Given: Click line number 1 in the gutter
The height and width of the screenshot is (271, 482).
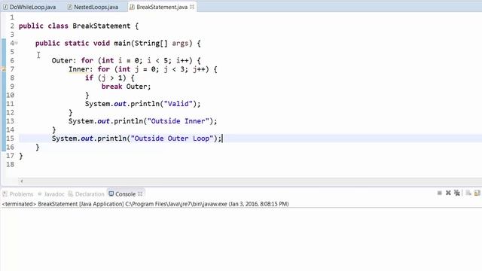Looking at the screenshot, I should point(12,17).
